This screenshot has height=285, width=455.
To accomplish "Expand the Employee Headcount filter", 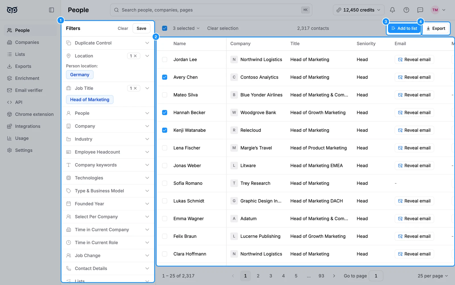I will point(108,152).
